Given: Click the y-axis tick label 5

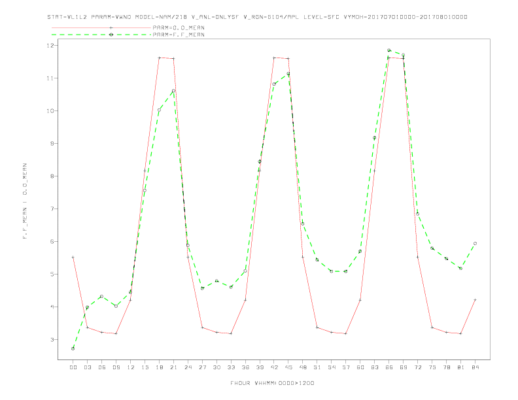Looking at the screenshot, I should 52,275.
